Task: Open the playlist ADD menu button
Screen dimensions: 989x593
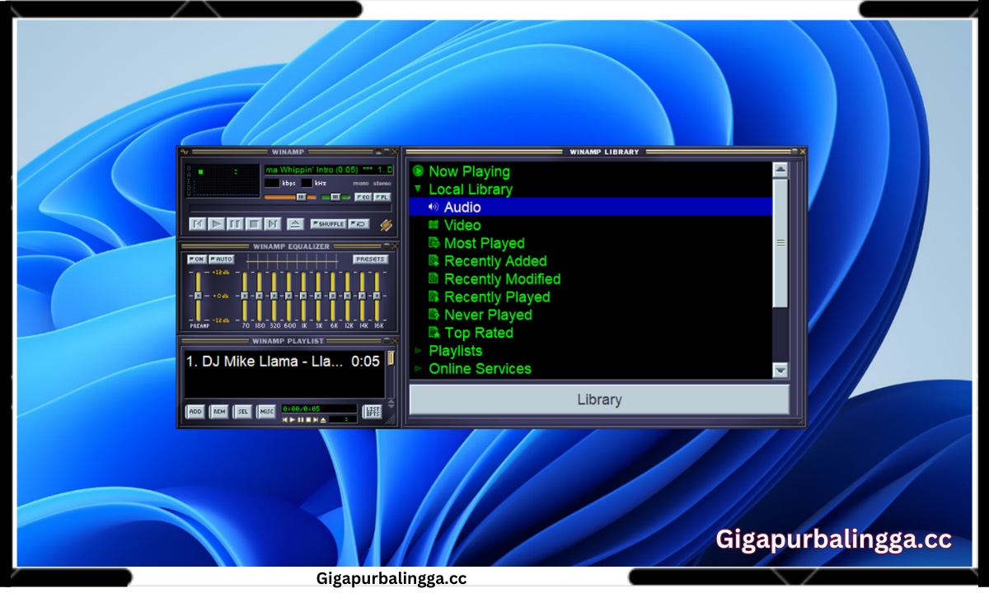Action: 195,411
